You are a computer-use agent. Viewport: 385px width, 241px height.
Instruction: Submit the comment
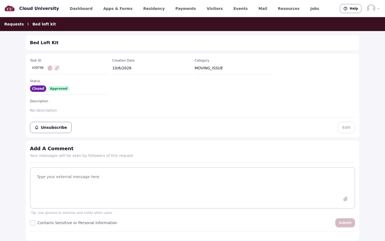pos(345,223)
